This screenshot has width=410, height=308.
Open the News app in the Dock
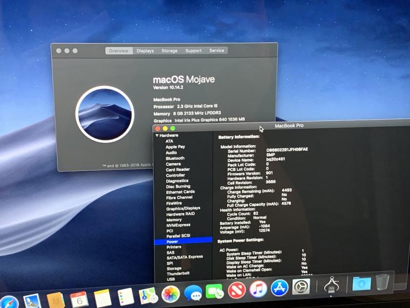[237, 290]
